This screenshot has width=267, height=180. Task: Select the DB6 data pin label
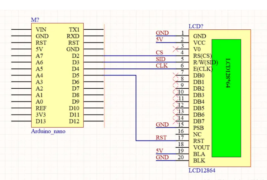point(199,115)
